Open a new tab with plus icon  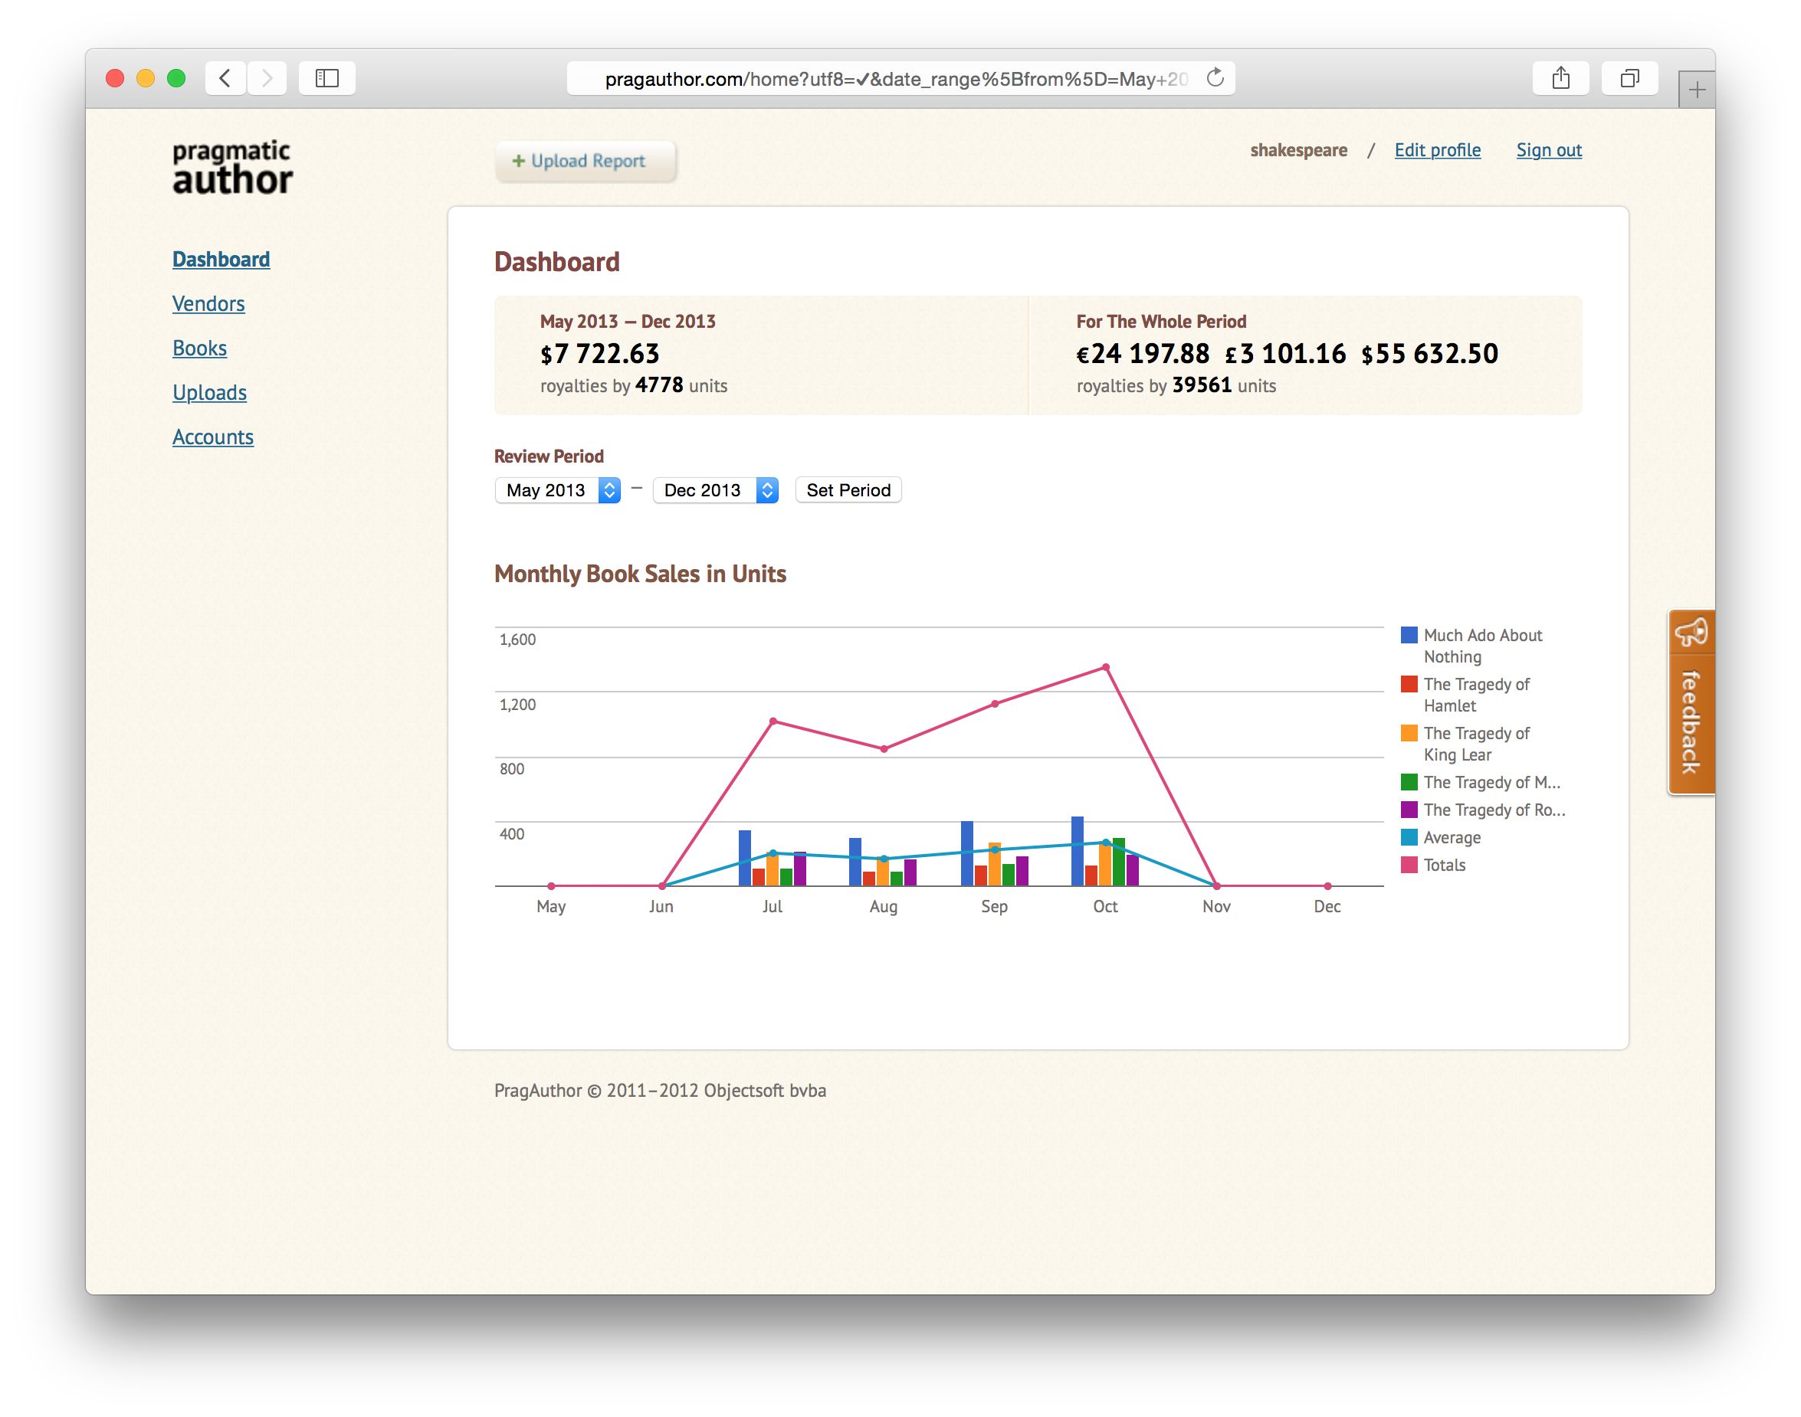pos(1697,90)
